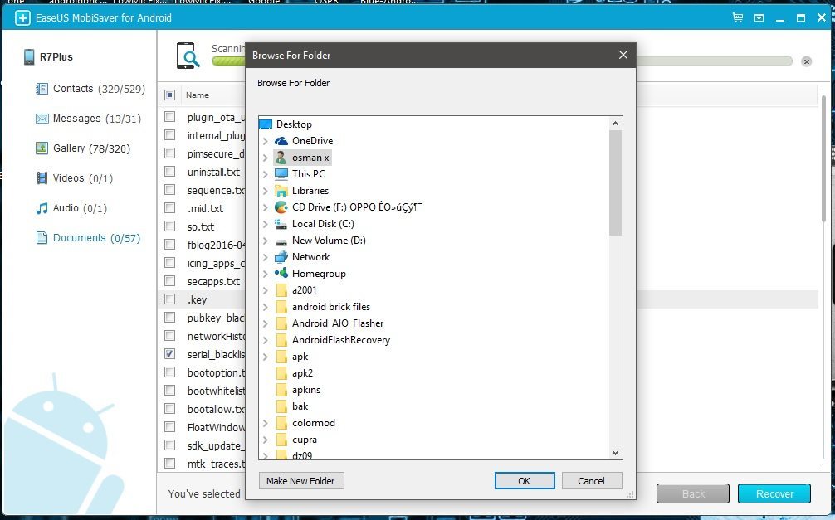This screenshot has height=520, width=835.
Task: Select the New Volume (D:) tree item
Action: [328, 241]
